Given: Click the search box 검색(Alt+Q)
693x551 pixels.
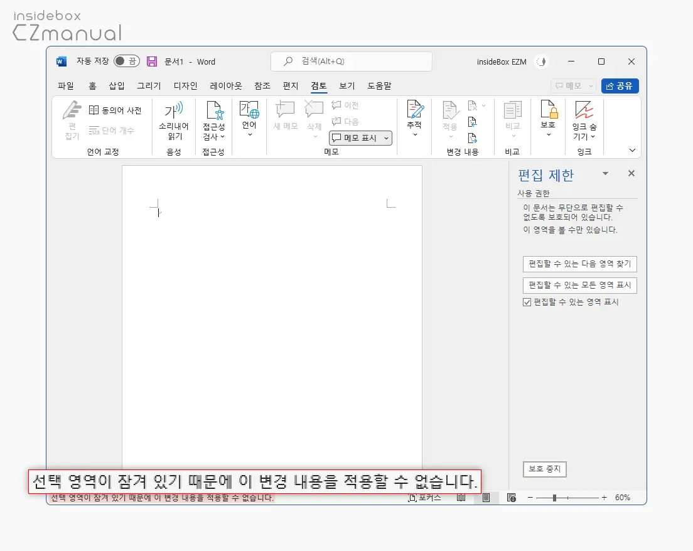Looking at the screenshot, I should [352, 62].
